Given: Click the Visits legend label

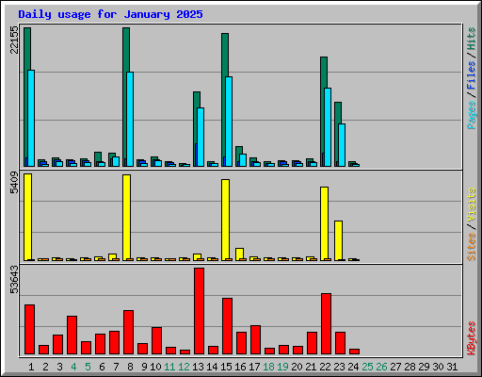Looking at the screenshot, I should tap(471, 205).
